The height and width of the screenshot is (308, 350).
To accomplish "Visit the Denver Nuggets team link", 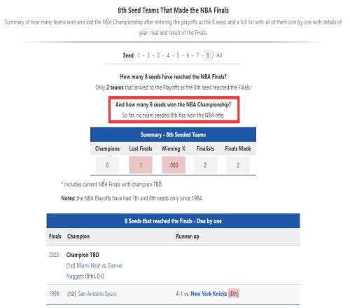I will [115, 265].
